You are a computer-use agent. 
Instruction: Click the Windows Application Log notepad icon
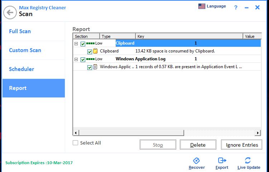(x=95, y=67)
